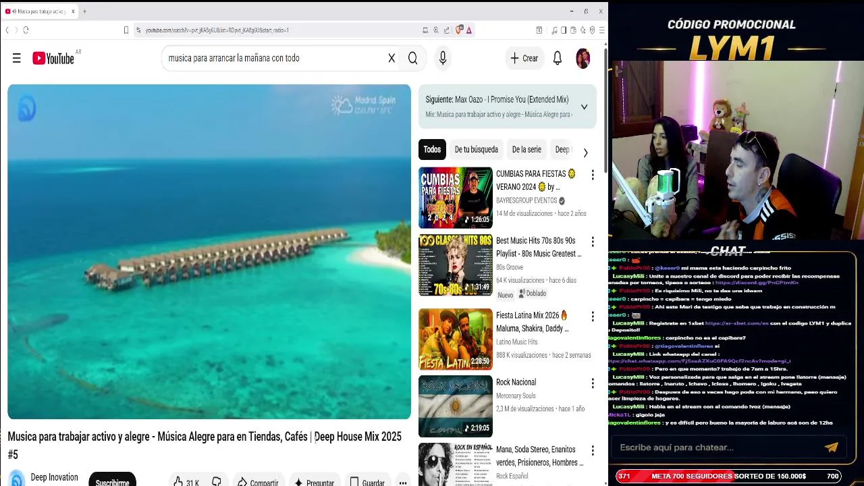Select the Todos filter chip
Screen dimensions: 864x486
(432, 149)
